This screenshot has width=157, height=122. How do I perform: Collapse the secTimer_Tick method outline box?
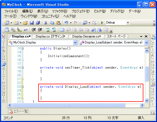point(23,68)
